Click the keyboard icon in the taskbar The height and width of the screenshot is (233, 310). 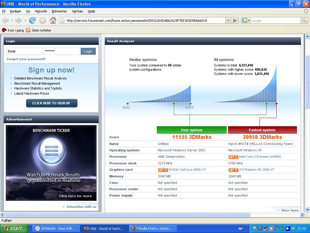(x=241, y=229)
